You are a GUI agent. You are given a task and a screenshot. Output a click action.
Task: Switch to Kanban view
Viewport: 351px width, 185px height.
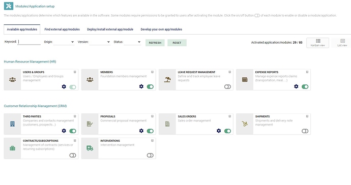(317, 43)
